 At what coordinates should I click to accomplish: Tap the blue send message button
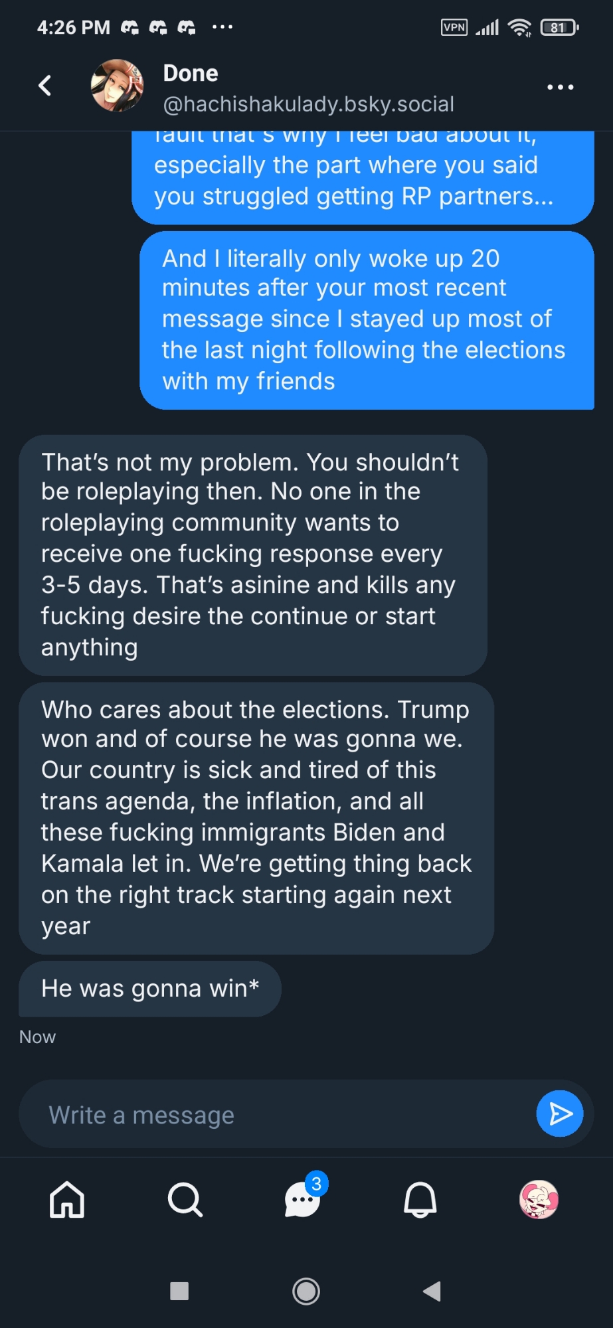tap(559, 1114)
